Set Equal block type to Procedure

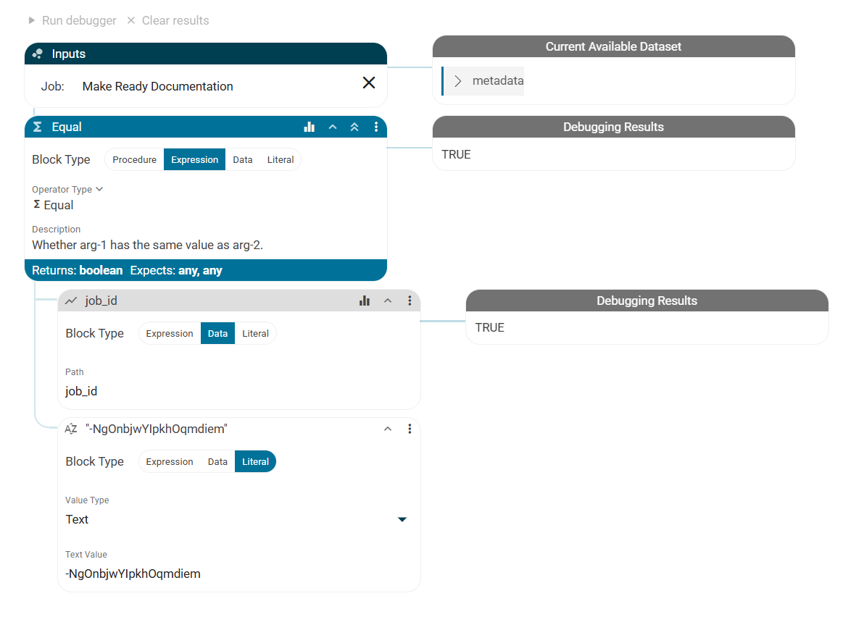click(134, 159)
